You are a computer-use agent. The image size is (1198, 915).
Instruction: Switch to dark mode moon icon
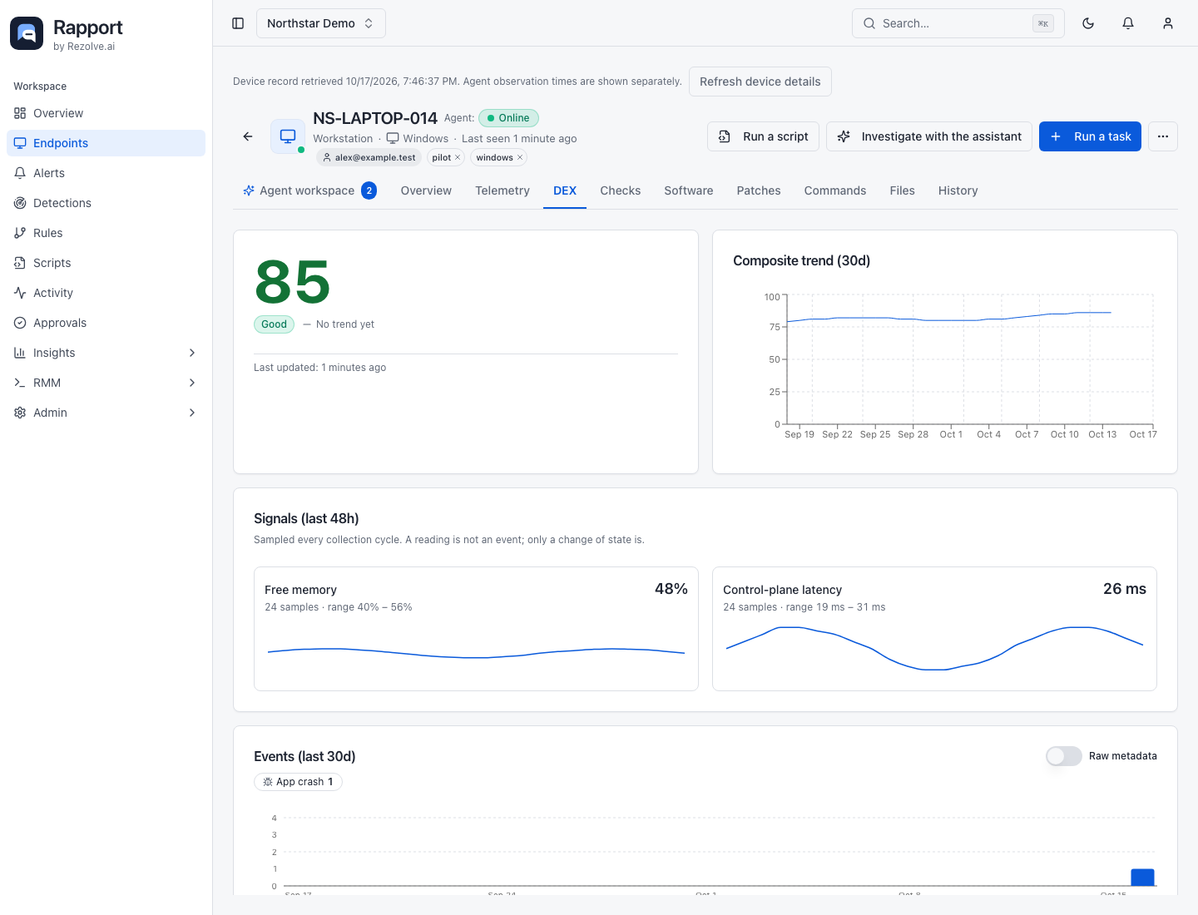(x=1088, y=23)
